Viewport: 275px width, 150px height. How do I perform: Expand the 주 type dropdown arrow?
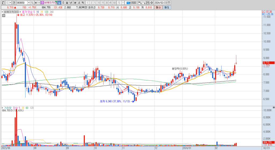(10, 3)
